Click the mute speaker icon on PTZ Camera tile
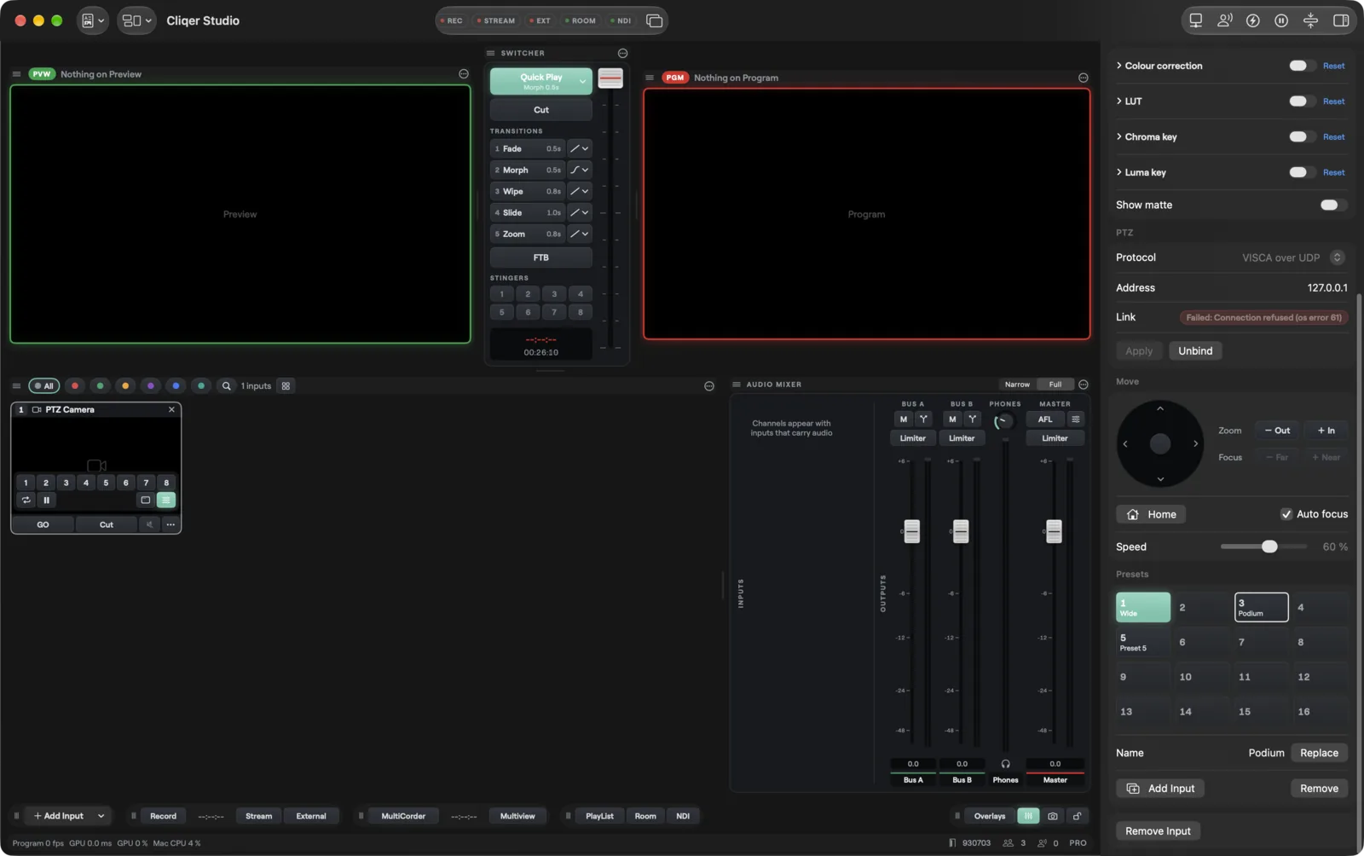This screenshot has width=1364, height=856. pos(149,525)
